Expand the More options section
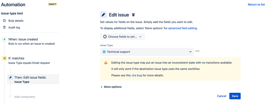268x104 pixels. [x=111, y=87]
